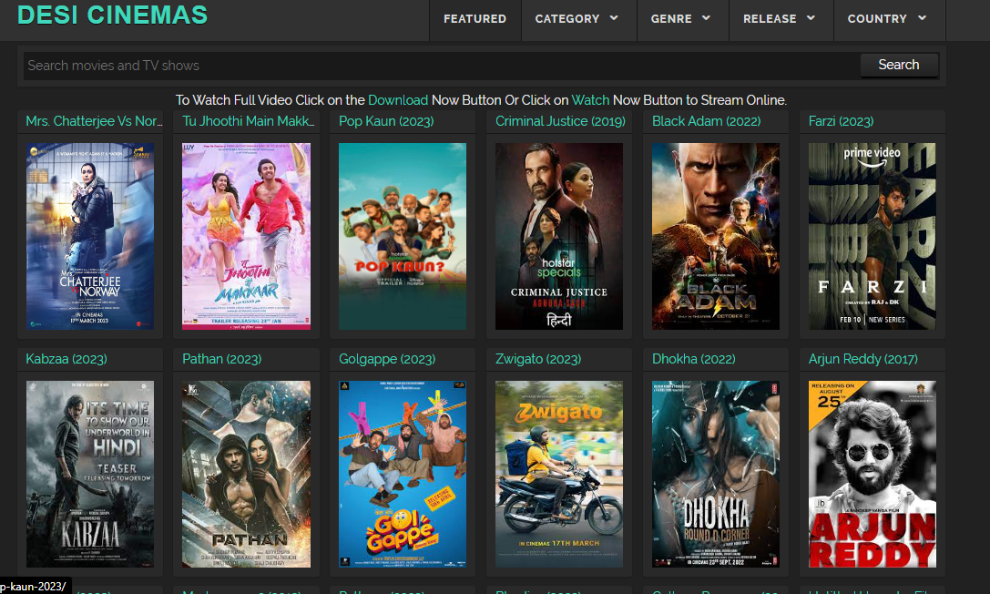
Task: Select the FEATURED menu item
Action: pos(475,18)
